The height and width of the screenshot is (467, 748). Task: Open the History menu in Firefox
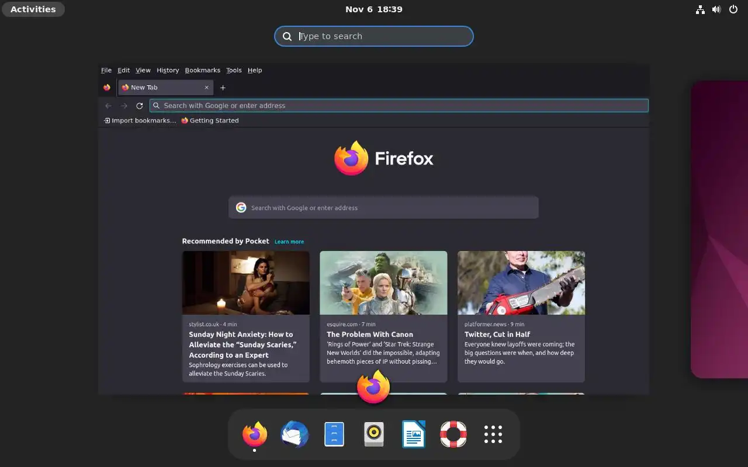point(168,70)
